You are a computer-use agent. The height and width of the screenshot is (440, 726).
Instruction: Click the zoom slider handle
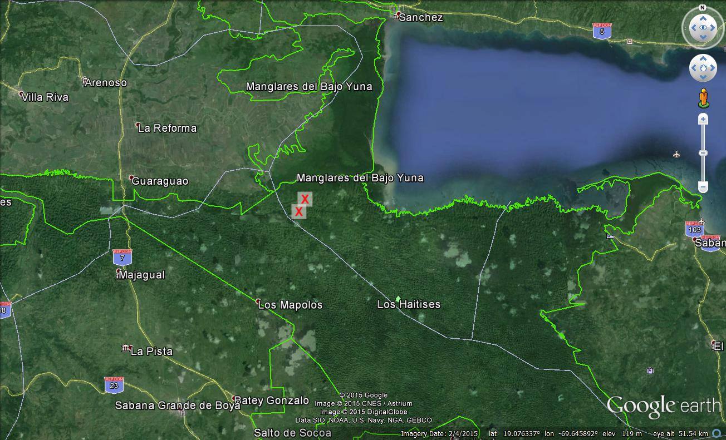point(703,153)
